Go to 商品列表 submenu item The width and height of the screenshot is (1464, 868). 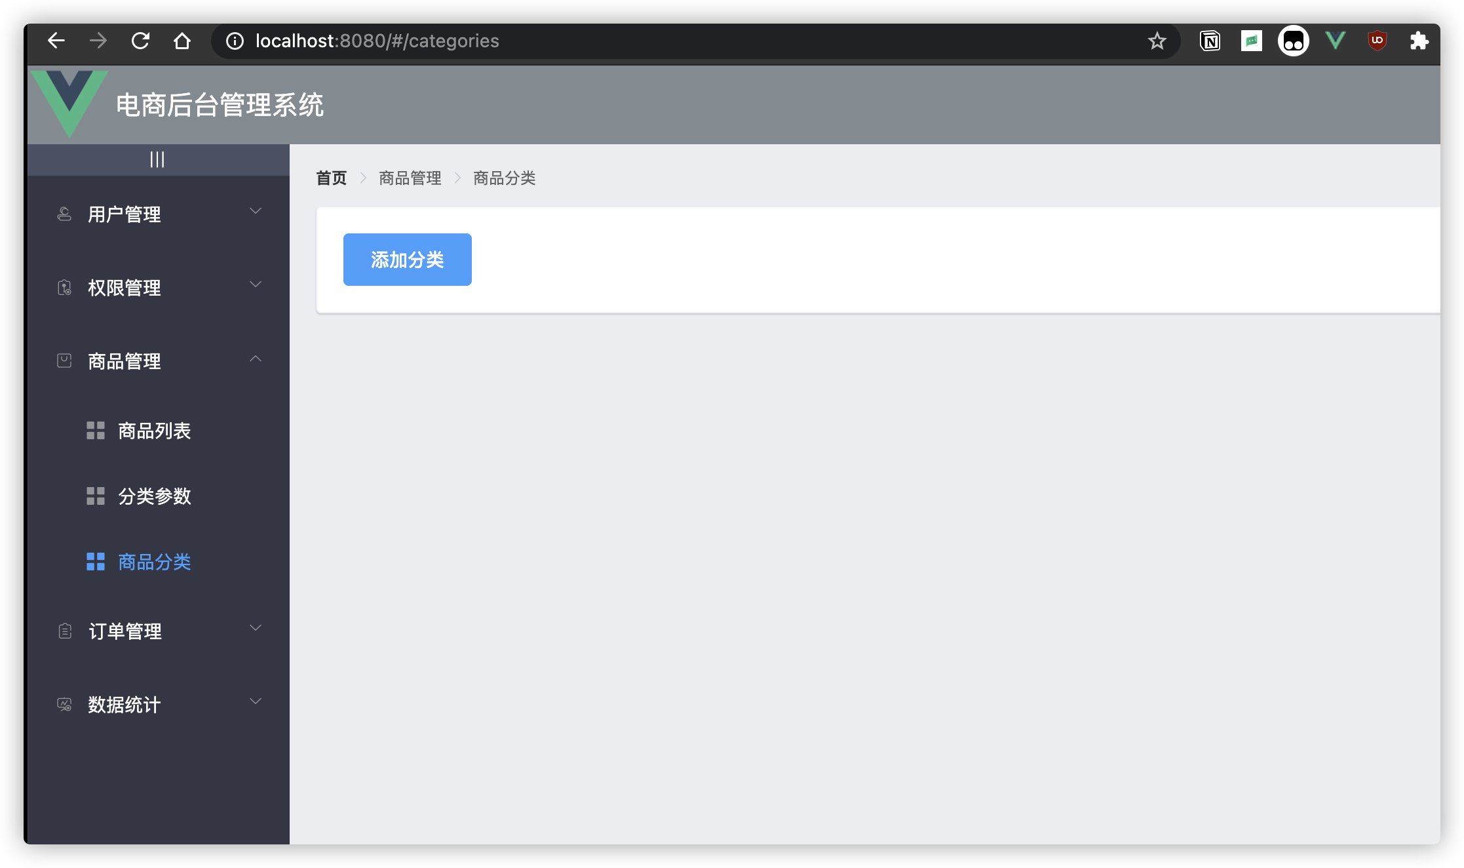coord(159,430)
